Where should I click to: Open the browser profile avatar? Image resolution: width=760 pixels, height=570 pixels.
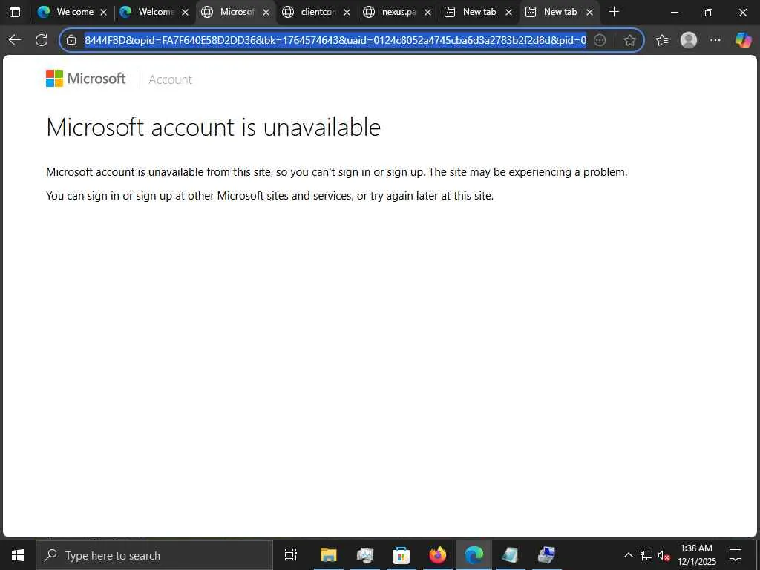tap(689, 40)
